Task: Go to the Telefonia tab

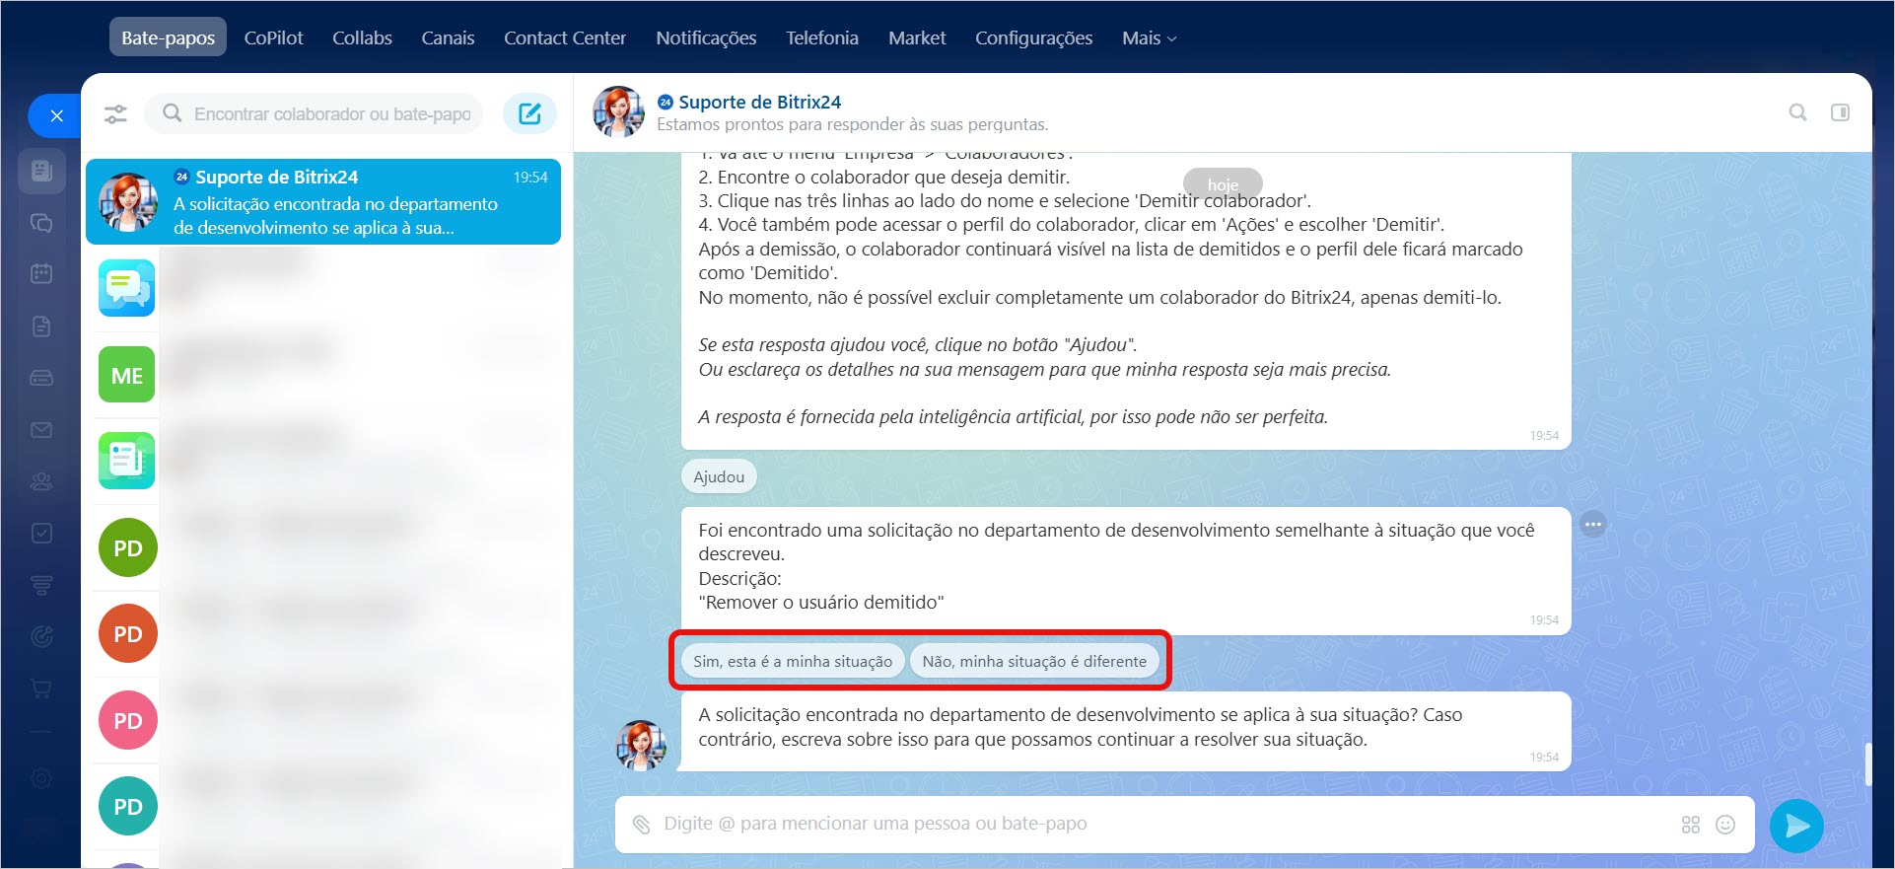Action: pos(821,38)
